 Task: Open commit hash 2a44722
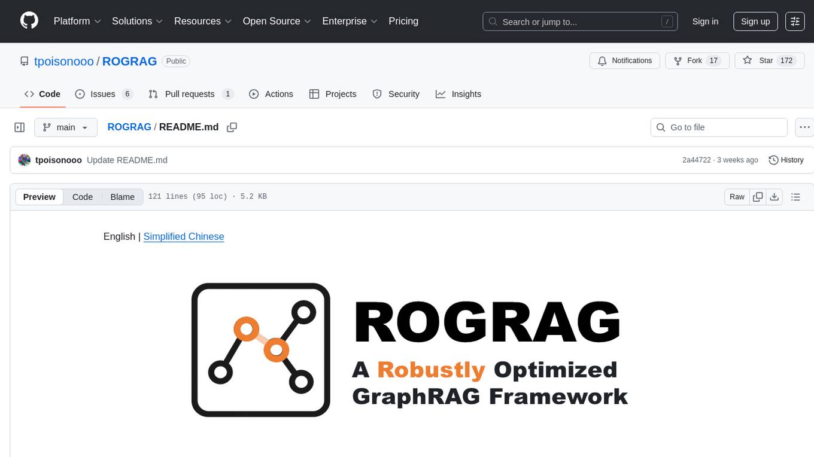click(x=697, y=160)
